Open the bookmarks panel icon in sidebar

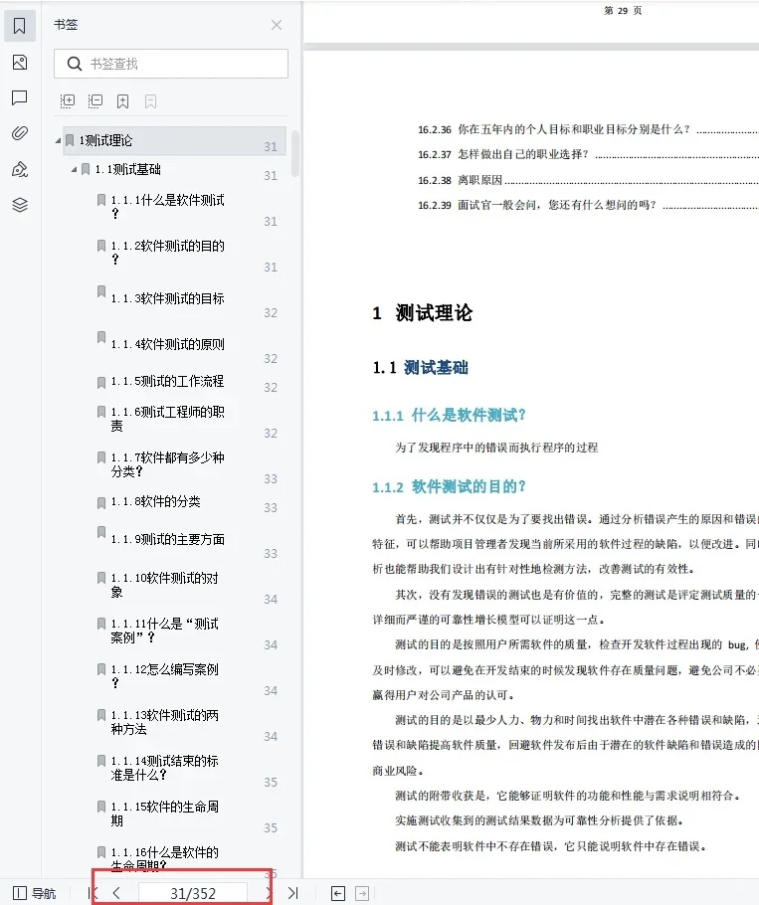[x=20, y=26]
